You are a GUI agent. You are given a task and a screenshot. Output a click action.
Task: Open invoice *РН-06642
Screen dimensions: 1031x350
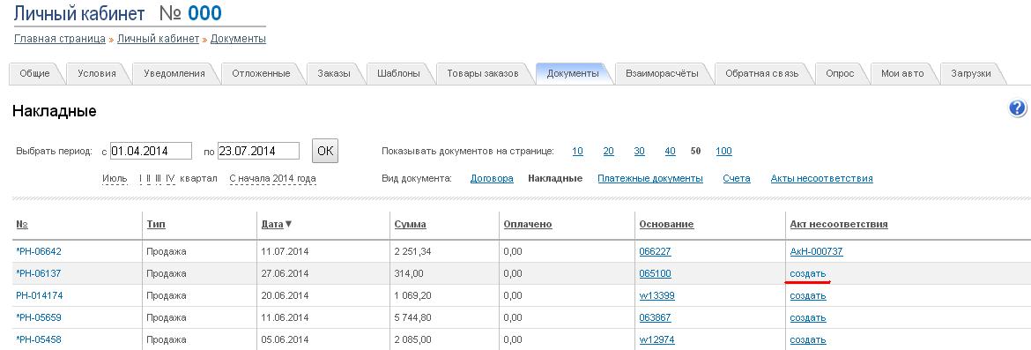(39, 251)
